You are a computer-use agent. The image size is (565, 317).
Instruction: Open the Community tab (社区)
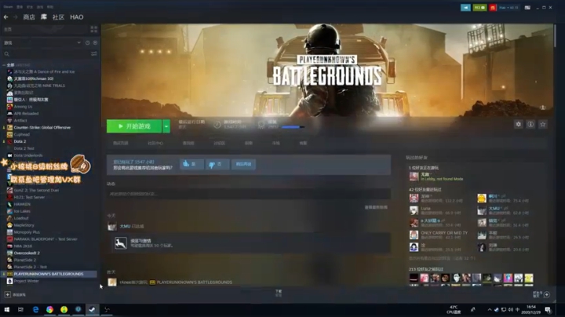[x=58, y=17]
